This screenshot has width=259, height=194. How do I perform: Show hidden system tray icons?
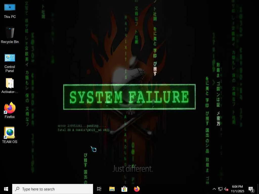pyautogui.click(x=214, y=189)
